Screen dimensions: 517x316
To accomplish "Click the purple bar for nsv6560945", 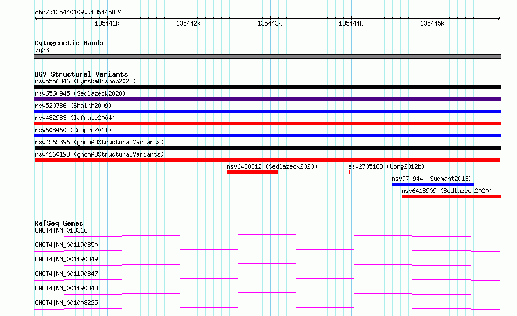I will click(267, 99).
